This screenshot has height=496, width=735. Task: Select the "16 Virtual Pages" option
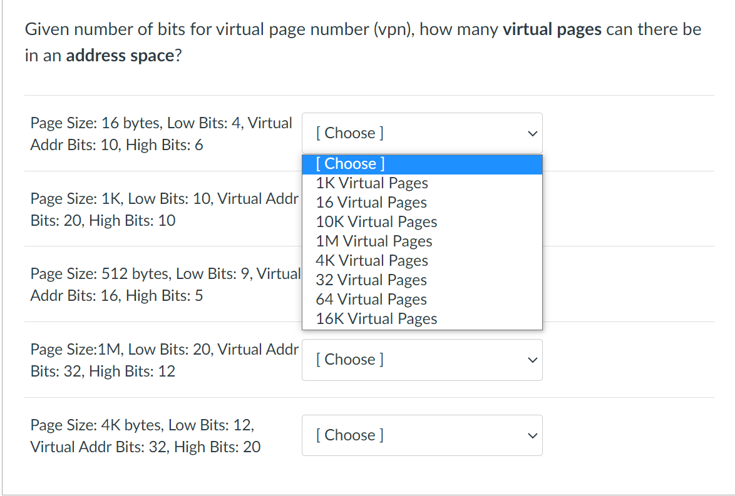click(371, 202)
